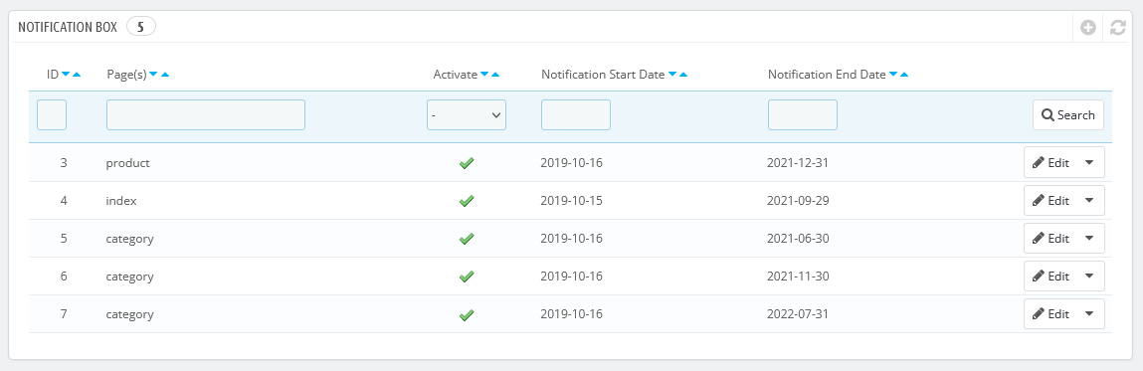The height and width of the screenshot is (371, 1143).
Task: Expand Edit options for ID 6
Action: [1089, 277]
